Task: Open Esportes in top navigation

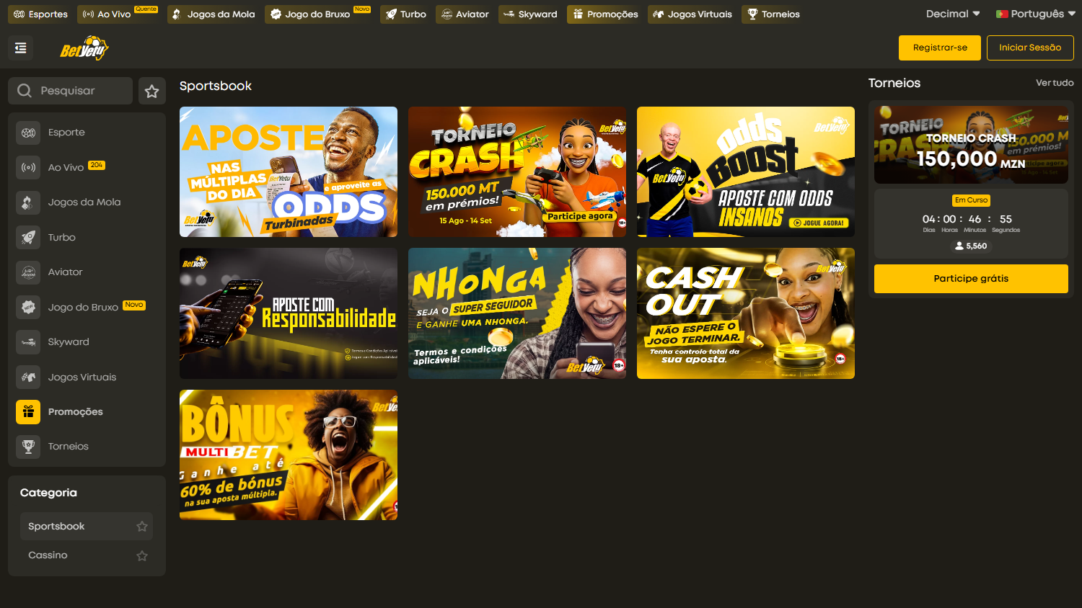Action: pyautogui.click(x=41, y=14)
